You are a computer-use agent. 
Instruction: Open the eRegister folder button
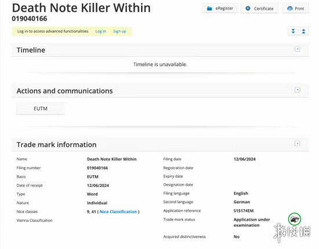tap(220, 8)
